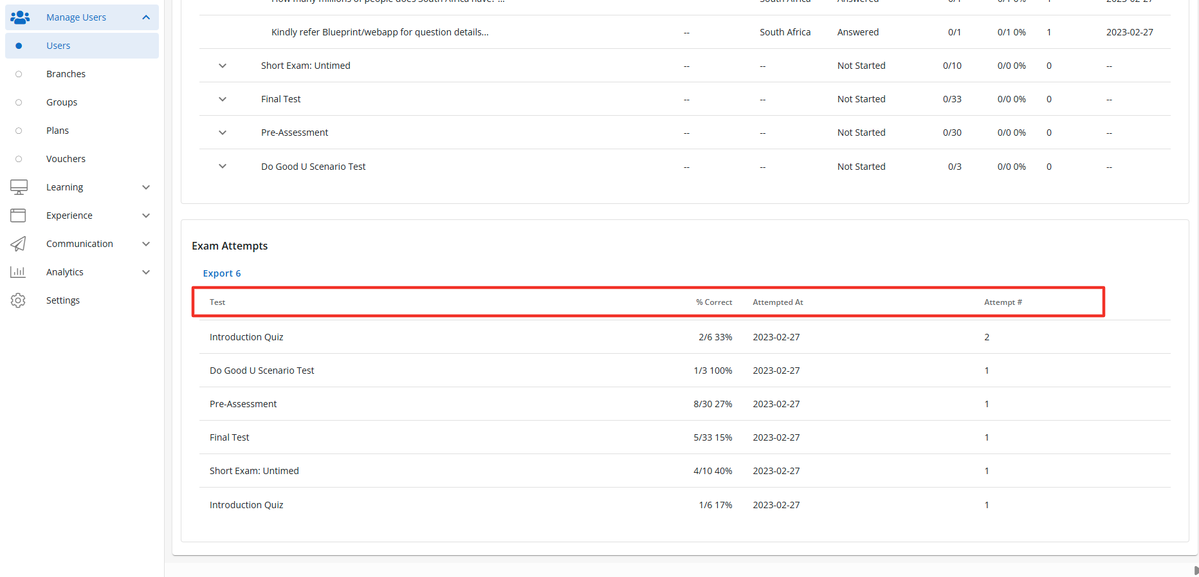Expand the Final Test row chevron
1199x577 pixels.
223,99
